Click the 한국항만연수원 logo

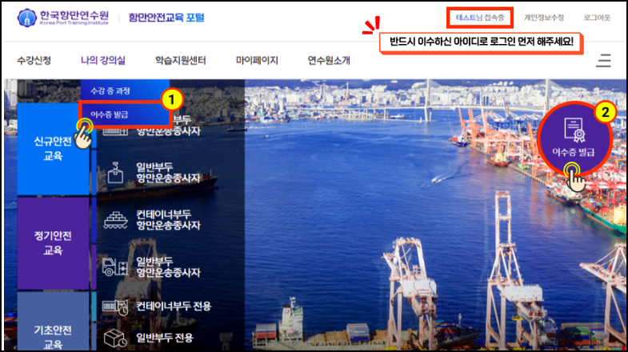[63, 18]
